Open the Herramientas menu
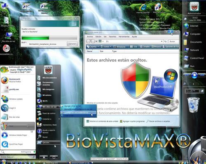The image size is (206, 164). pyautogui.click(x=124, y=36)
